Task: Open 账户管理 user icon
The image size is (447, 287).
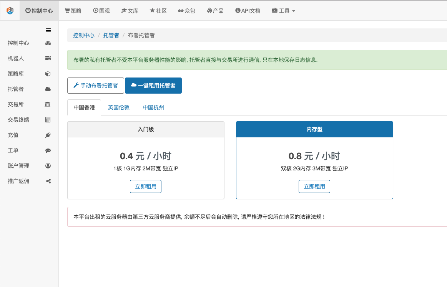Action: point(48,166)
